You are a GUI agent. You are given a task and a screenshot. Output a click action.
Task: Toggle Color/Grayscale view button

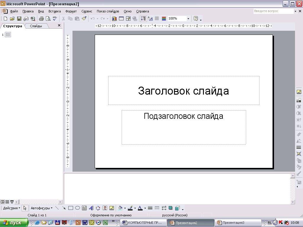coord(164,19)
